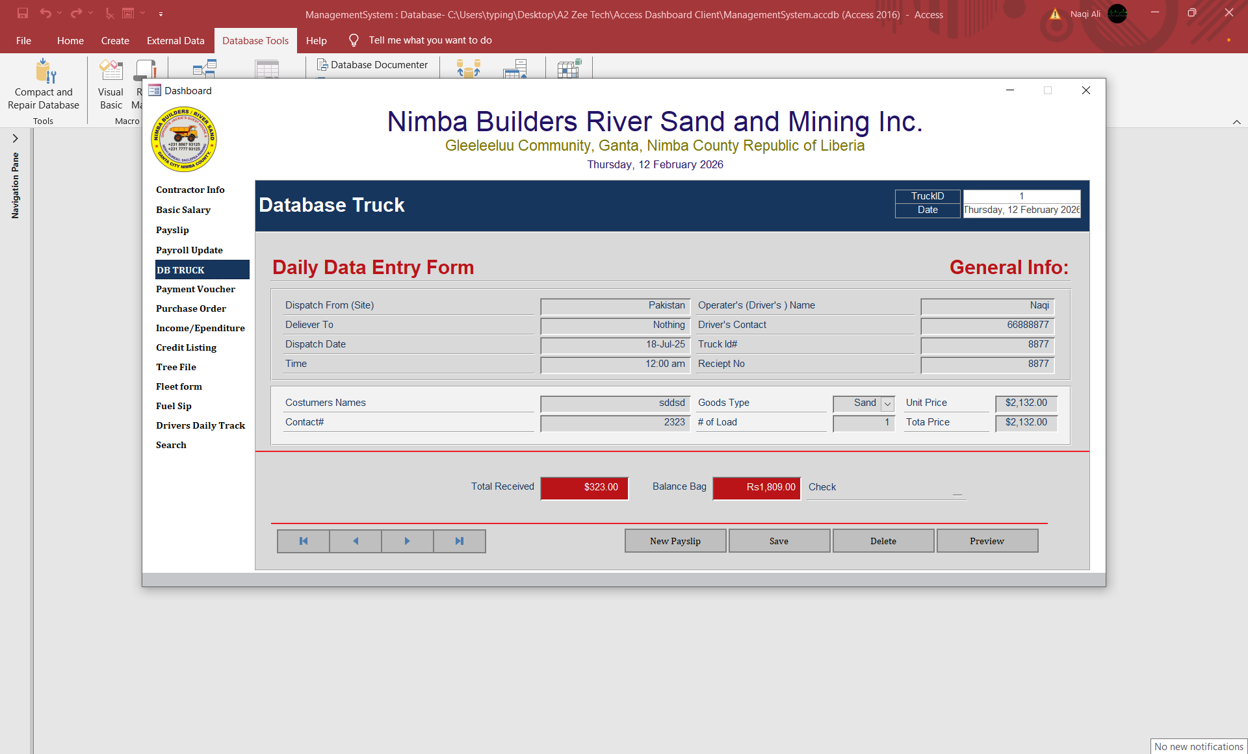Click the Costumers Names input field
The image size is (1248, 754).
tap(616, 403)
